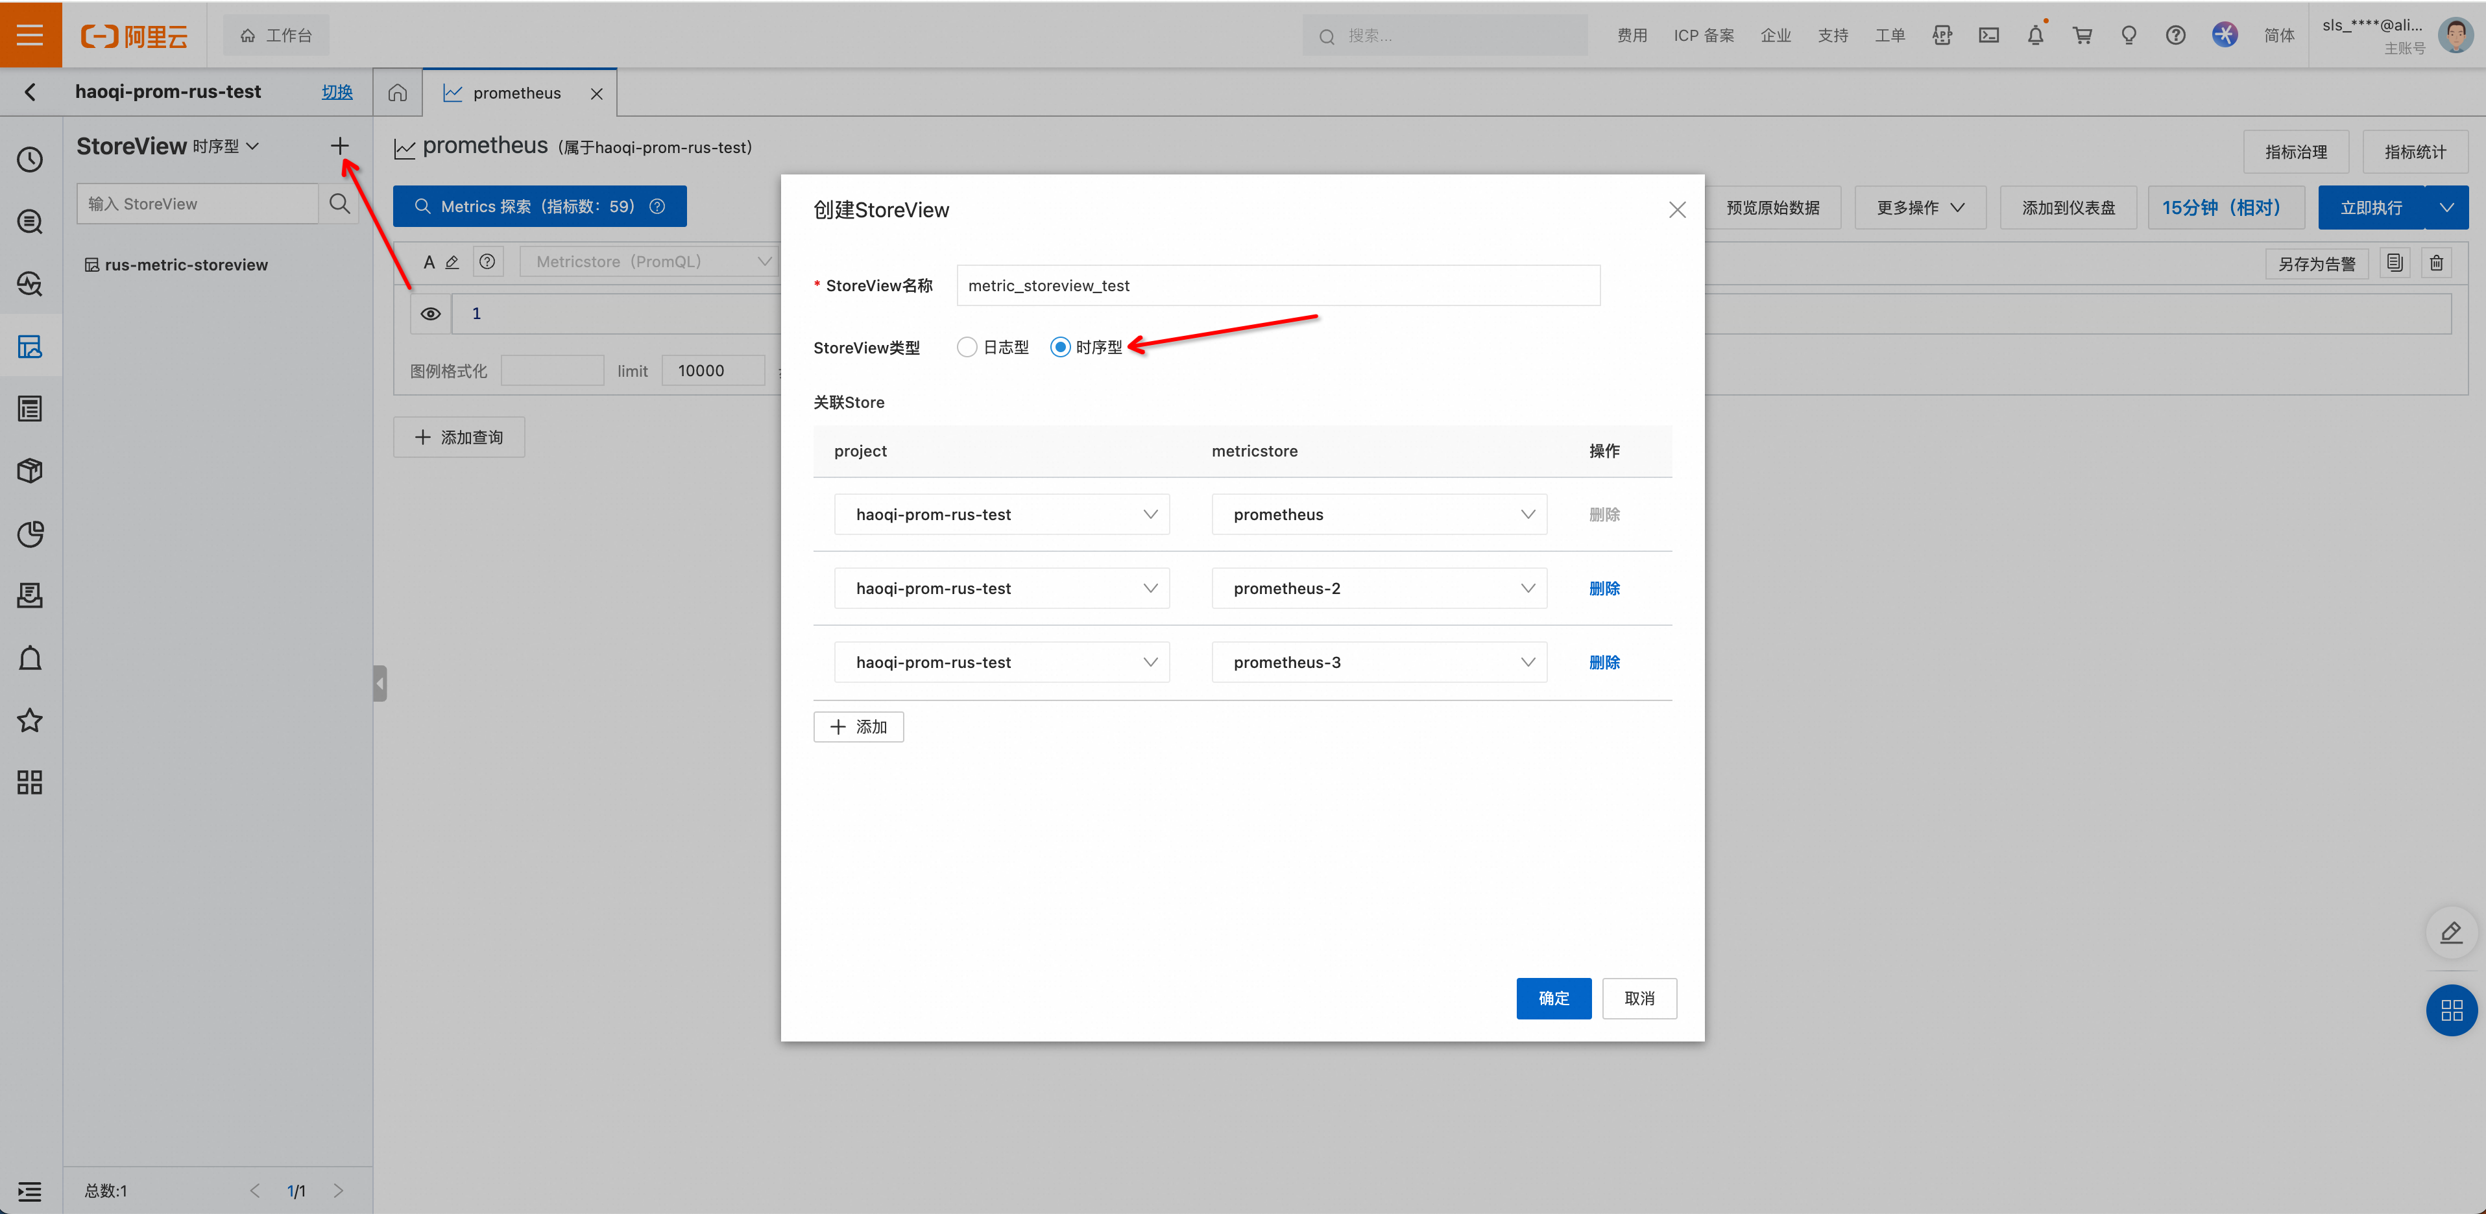Image resolution: width=2486 pixels, height=1214 pixels.
Task: Open the project dropdown in the prometheus-2 row
Action: (x=1002, y=589)
